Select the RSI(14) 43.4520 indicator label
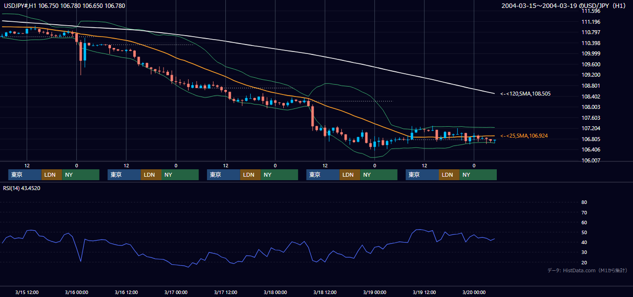This screenshot has width=633, height=297. click(x=22, y=188)
